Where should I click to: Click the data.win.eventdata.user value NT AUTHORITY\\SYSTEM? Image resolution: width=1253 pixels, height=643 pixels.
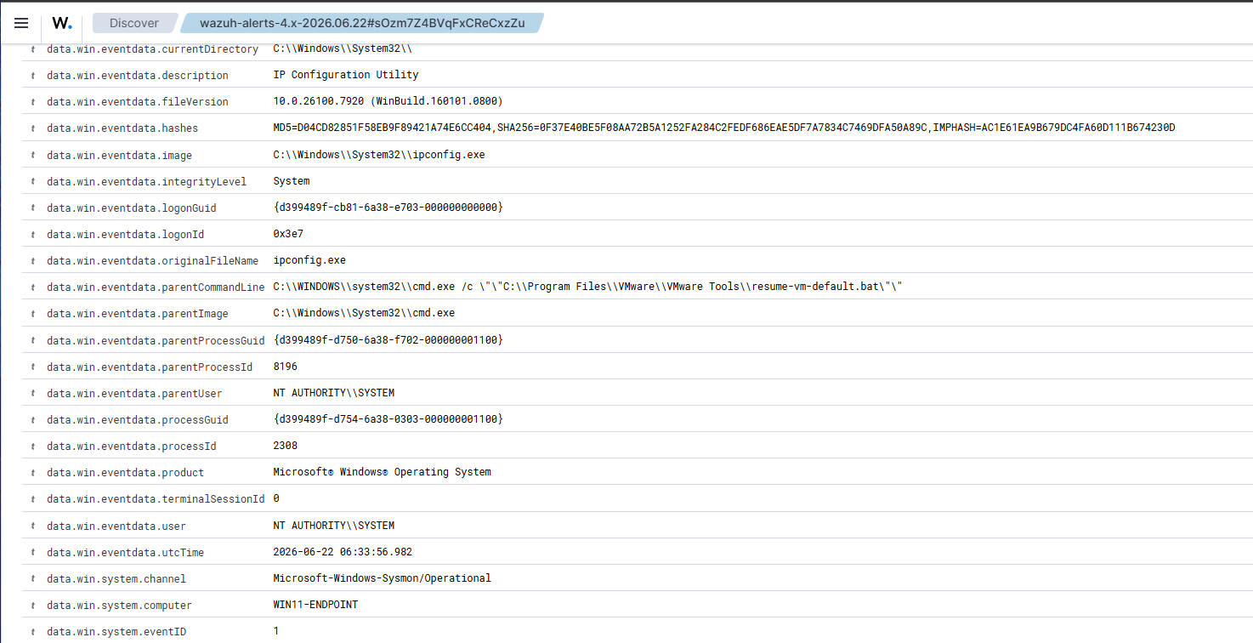point(334,526)
